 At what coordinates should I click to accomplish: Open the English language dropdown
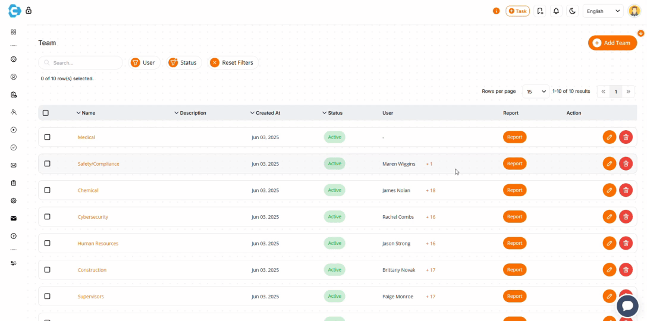602,11
